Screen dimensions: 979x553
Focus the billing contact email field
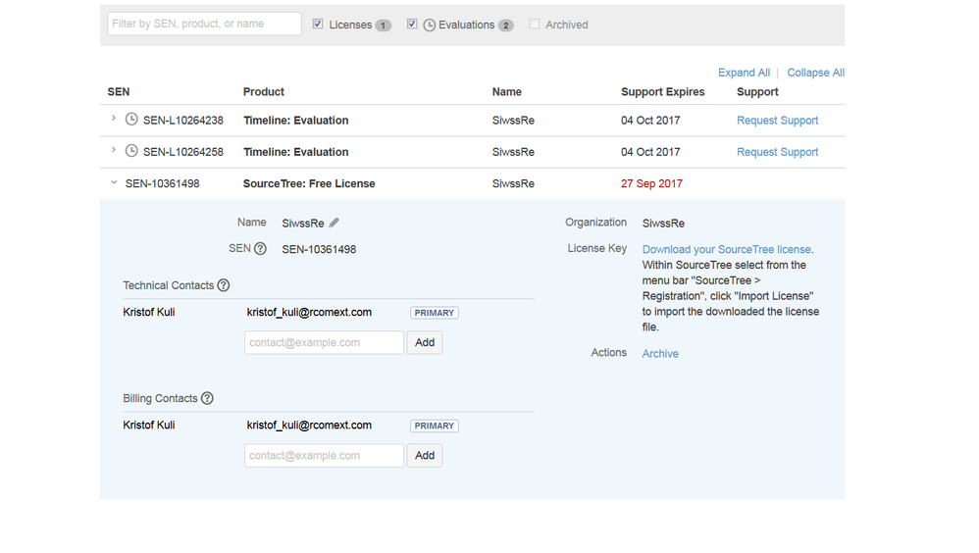click(x=324, y=456)
